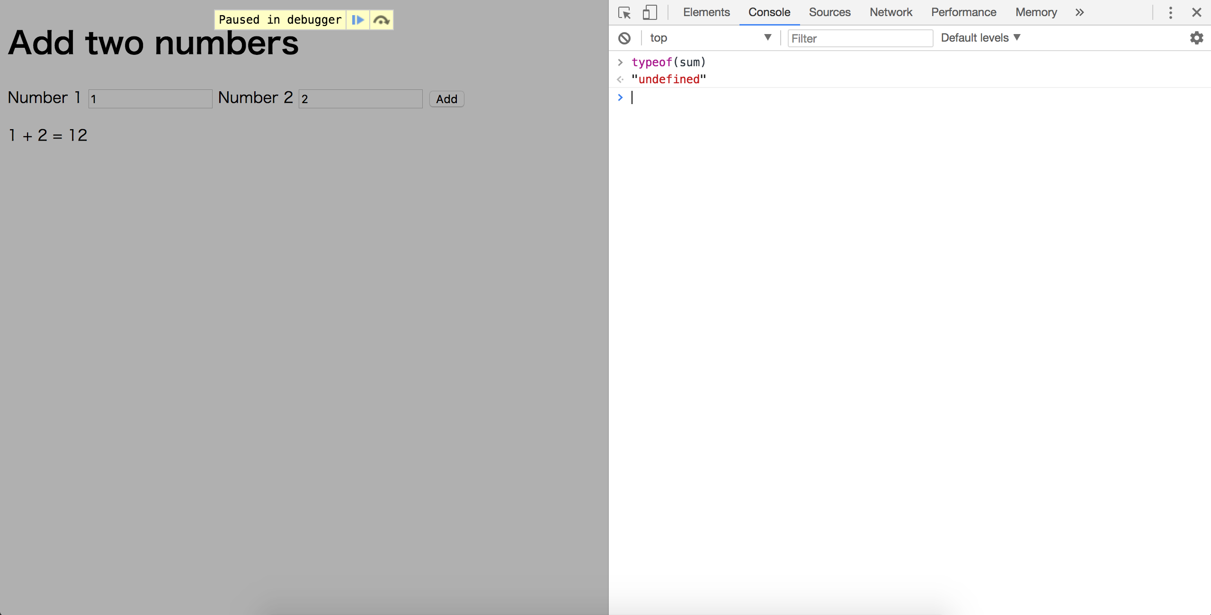This screenshot has height=615, width=1211.
Task: Open the Performance panel
Action: click(x=963, y=12)
